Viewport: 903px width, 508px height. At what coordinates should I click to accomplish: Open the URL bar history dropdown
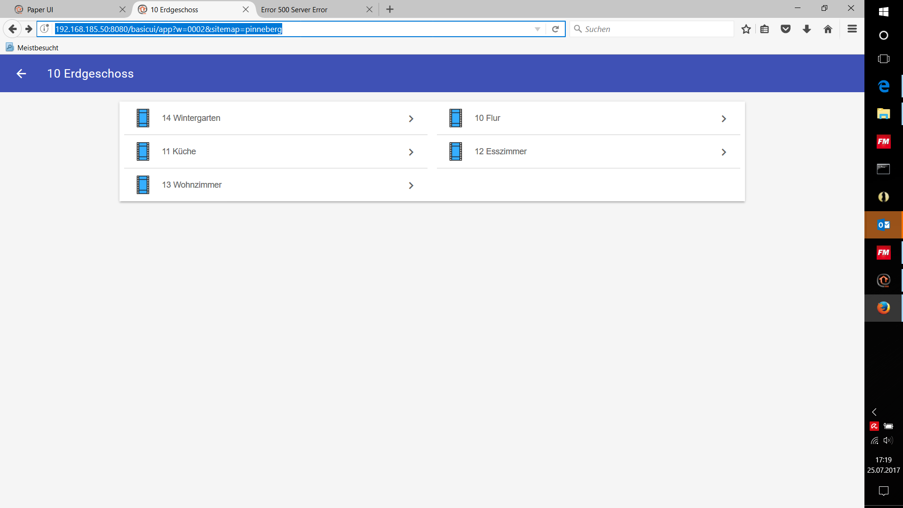538,29
